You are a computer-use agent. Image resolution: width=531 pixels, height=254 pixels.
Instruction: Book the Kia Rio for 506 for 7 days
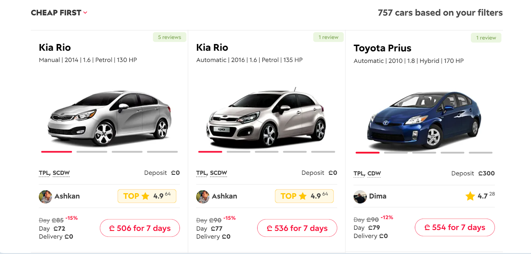pyautogui.click(x=140, y=228)
